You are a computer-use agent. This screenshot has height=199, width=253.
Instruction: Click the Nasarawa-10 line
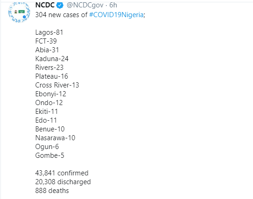tap(55, 138)
